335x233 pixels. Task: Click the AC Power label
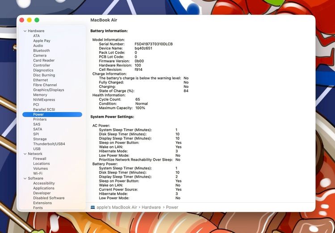tap(101, 126)
